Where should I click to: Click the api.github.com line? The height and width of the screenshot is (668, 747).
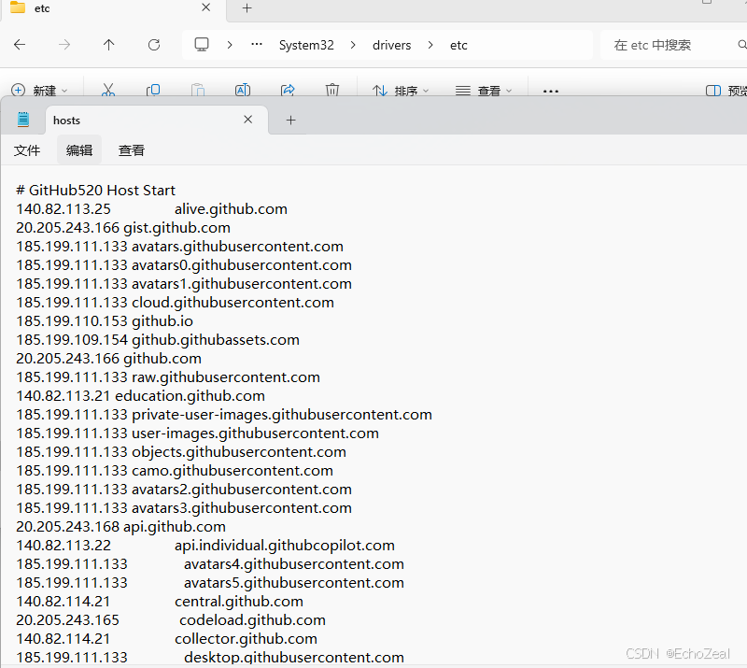pyautogui.click(x=120, y=526)
